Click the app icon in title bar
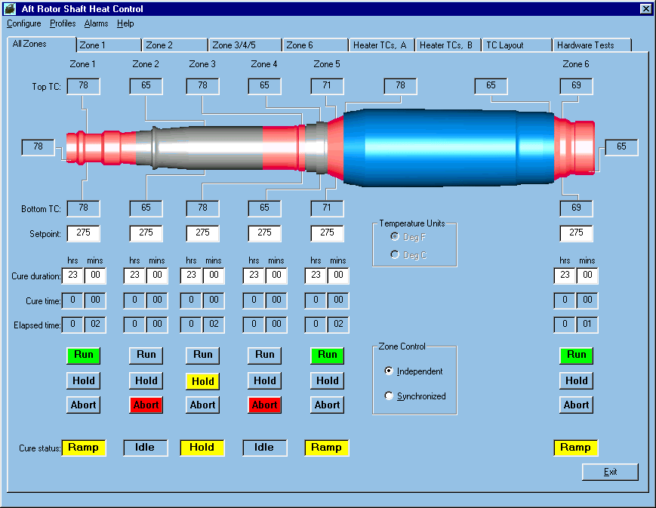Viewport: 656px width, 508px height. click(x=9, y=9)
